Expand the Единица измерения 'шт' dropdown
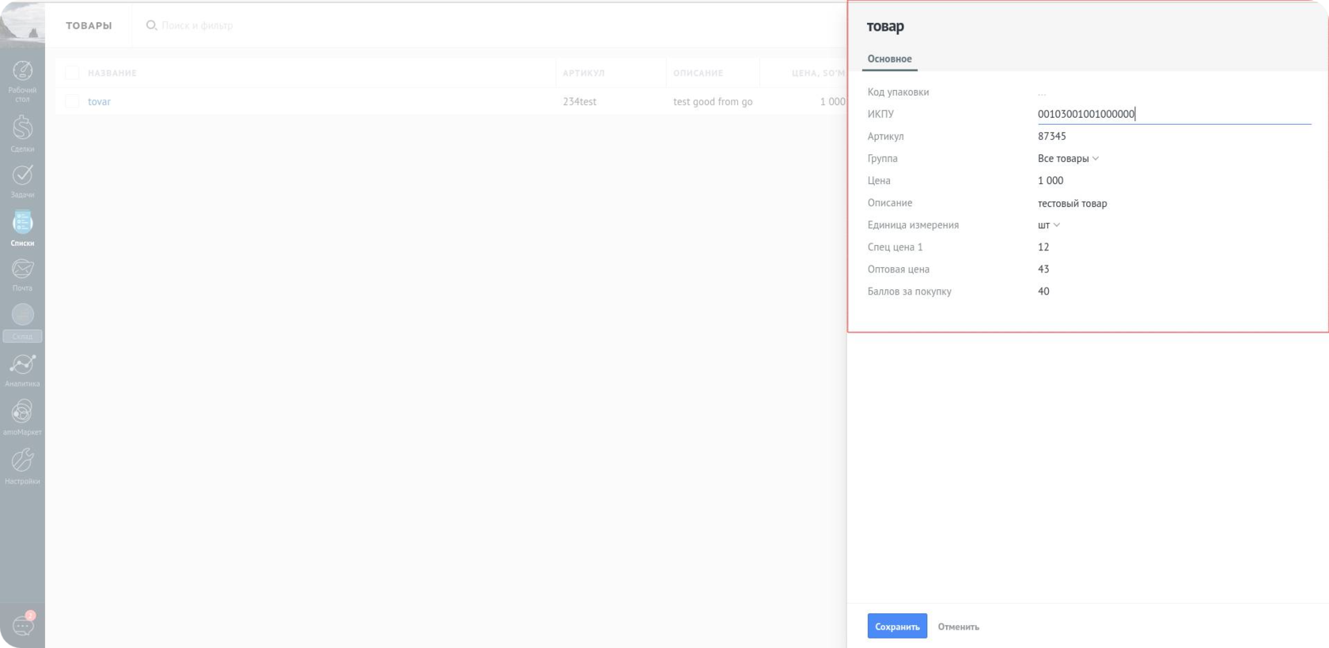 coord(1048,225)
